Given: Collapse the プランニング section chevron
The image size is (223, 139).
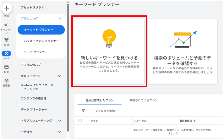Looking at the screenshot, I should [x=60, y=19].
